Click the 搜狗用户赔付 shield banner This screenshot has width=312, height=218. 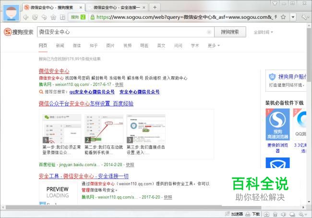pyautogui.click(x=286, y=81)
